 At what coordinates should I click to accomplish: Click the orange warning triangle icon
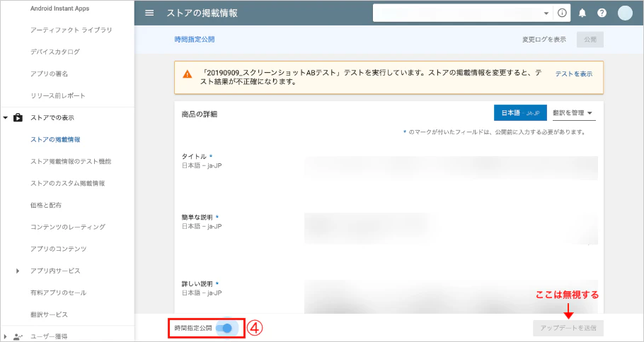(x=188, y=74)
